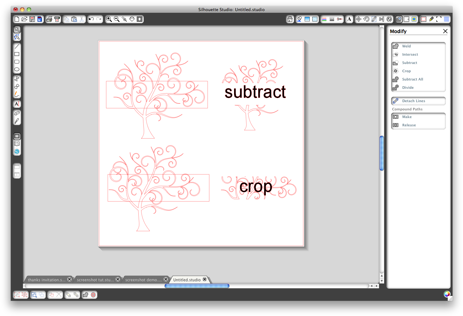Open the Page settings panel
Viewport: 463px width, 316px height.
(424, 19)
